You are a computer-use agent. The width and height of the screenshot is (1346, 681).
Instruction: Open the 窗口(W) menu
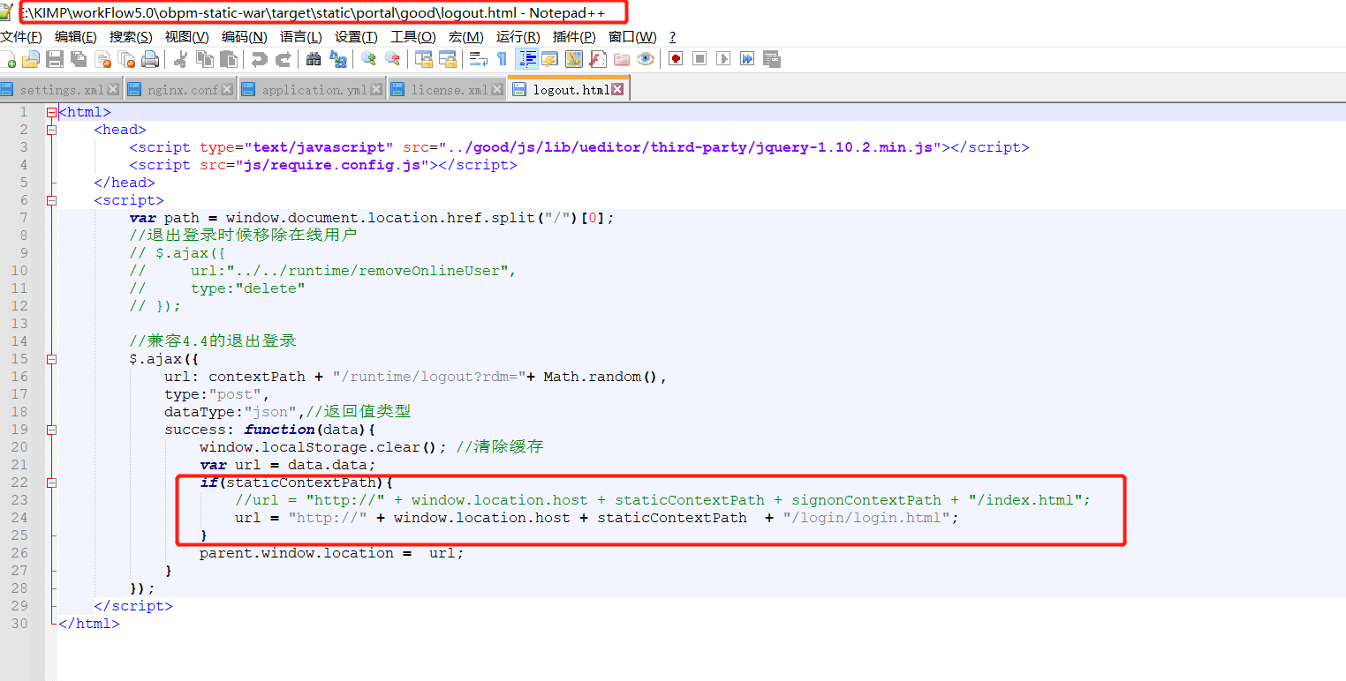click(632, 36)
